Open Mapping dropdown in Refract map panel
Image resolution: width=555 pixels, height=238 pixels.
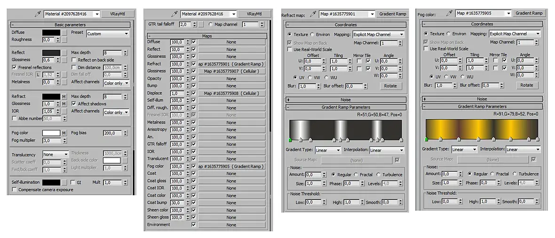tap(378, 35)
